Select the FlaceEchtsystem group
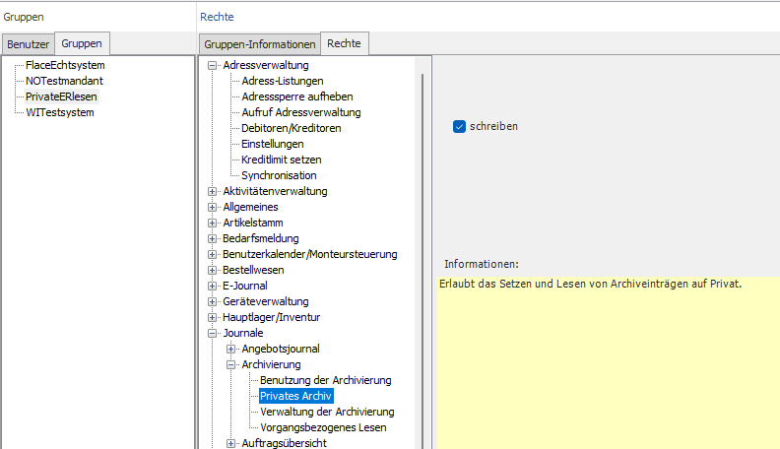The height and width of the screenshot is (449, 780). point(65,65)
